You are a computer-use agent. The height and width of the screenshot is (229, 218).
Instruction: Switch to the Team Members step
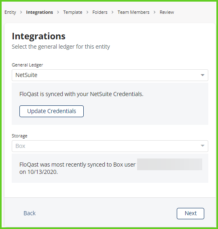tap(133, 12)
